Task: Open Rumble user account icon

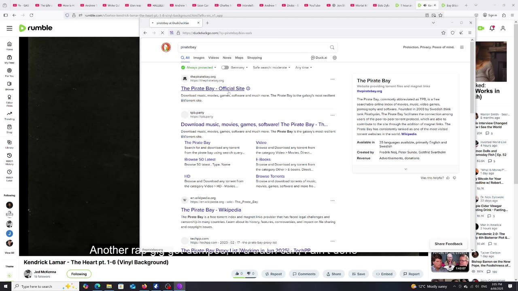Action: [x=503, y=28]
